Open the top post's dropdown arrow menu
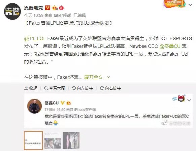This screenshot has height=151, width=196. [190, 5]
